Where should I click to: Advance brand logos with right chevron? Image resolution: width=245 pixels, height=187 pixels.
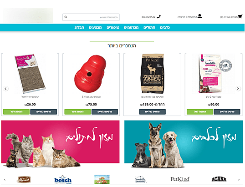point(239,180)
